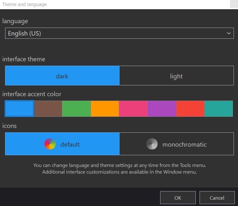Switch to the light interface theme
Viewport: 238px width, 206px height.
tap(176, 76)
